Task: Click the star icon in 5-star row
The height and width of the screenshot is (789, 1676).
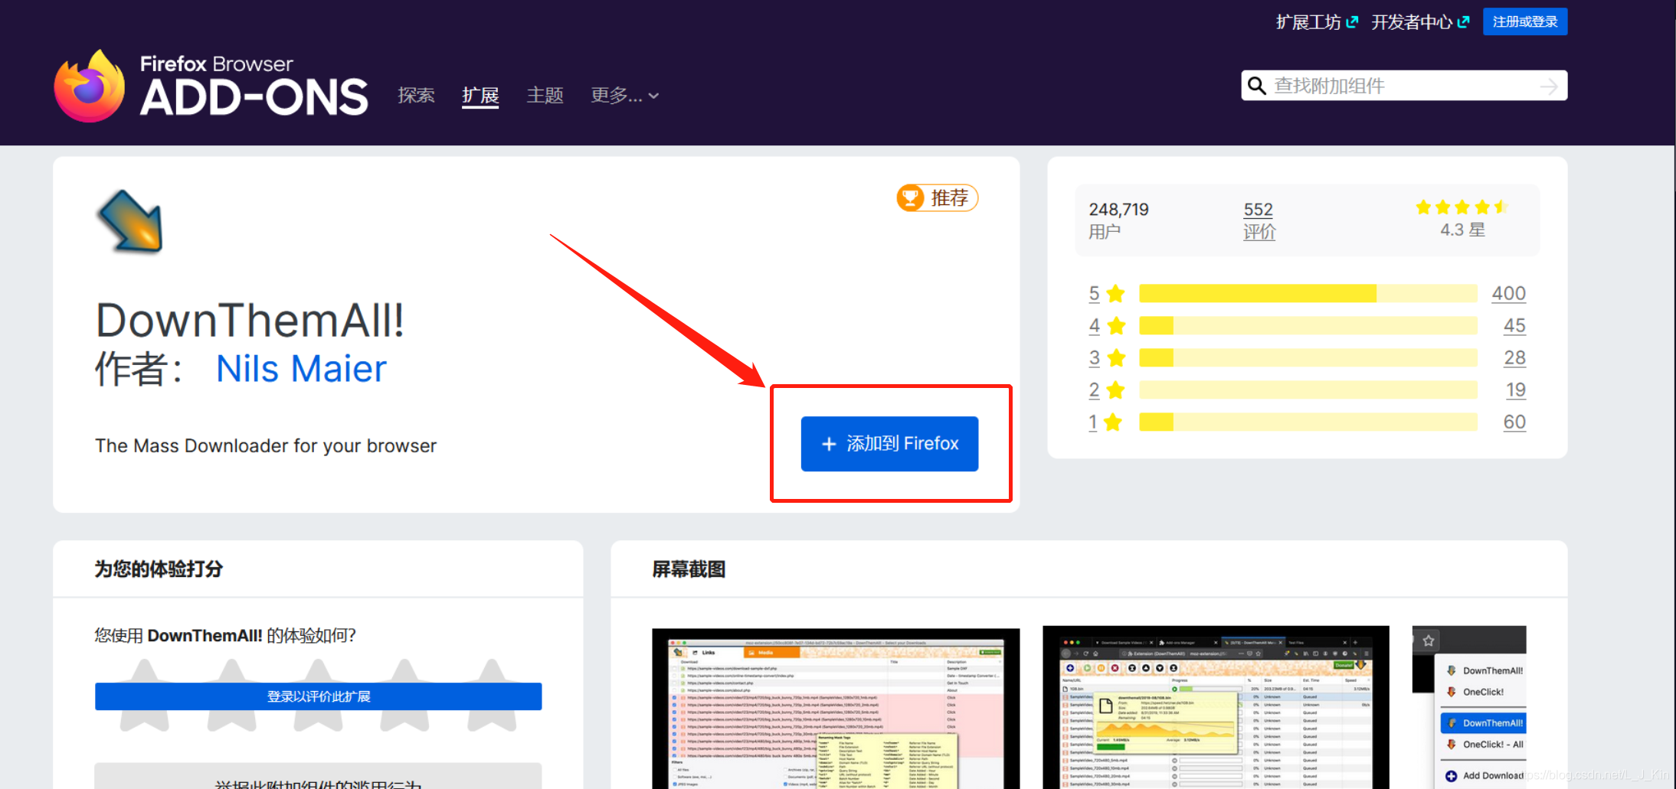Action: (x=1116, y=293)
